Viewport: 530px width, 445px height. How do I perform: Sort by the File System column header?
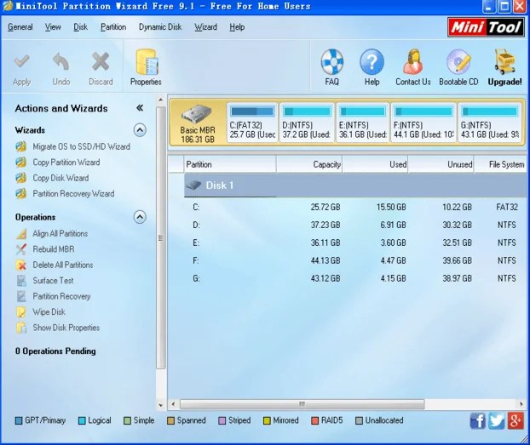tap(502, 164)
